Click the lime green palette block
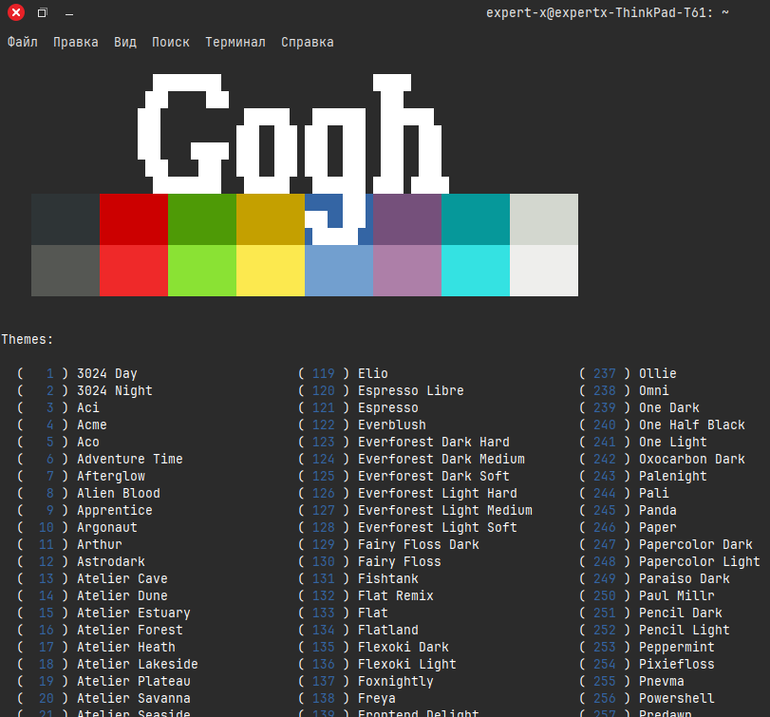 pos(202,271)
